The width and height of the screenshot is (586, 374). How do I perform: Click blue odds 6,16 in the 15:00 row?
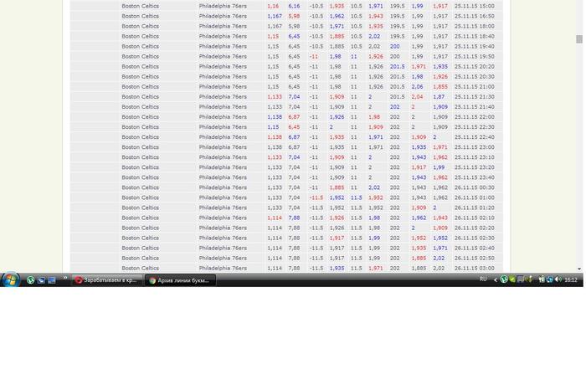294,6
